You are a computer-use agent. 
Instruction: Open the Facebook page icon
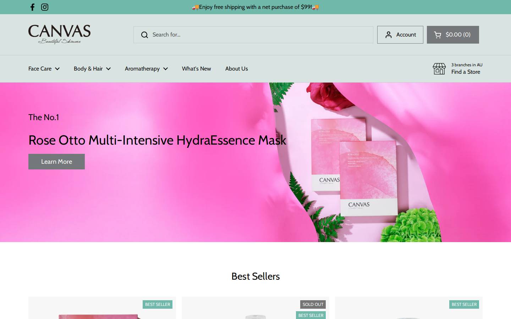32,7
